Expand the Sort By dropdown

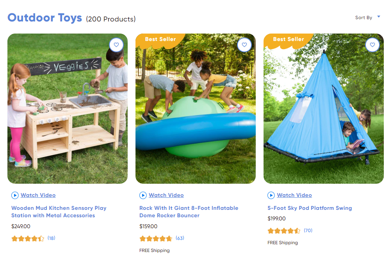click(367, 18)
